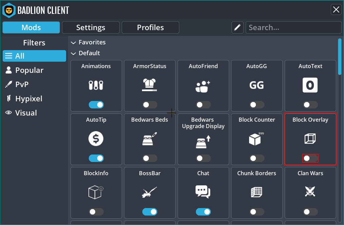Select the Hypixel filter icon

pyautogui.click(x=8, y=99)
